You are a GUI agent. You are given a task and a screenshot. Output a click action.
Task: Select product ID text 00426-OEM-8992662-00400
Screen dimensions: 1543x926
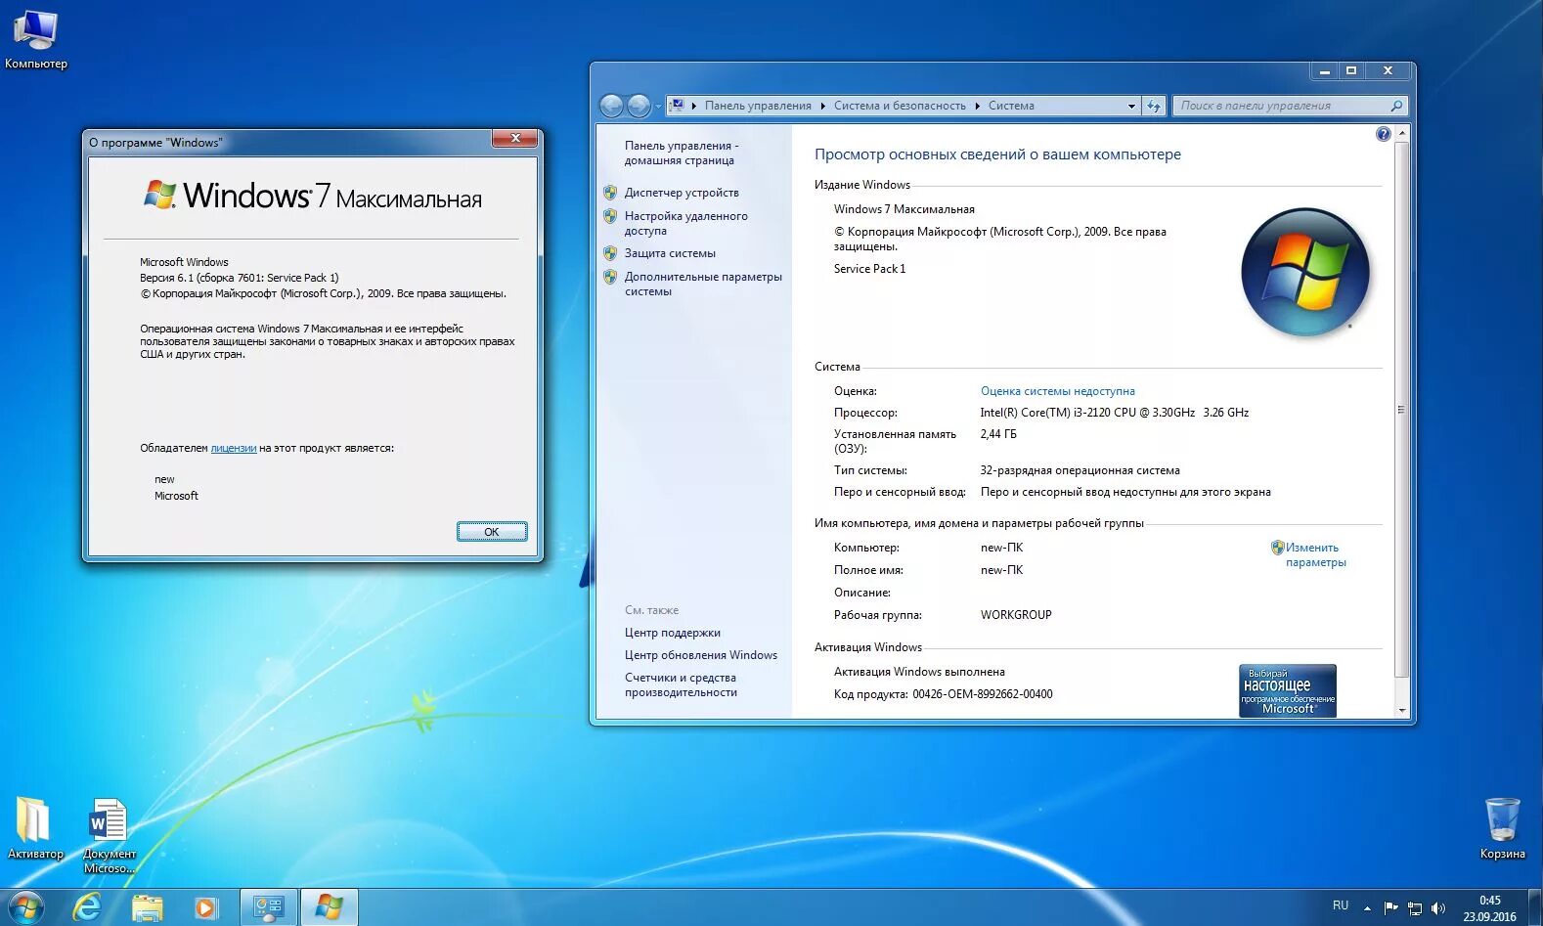(982, 694)
